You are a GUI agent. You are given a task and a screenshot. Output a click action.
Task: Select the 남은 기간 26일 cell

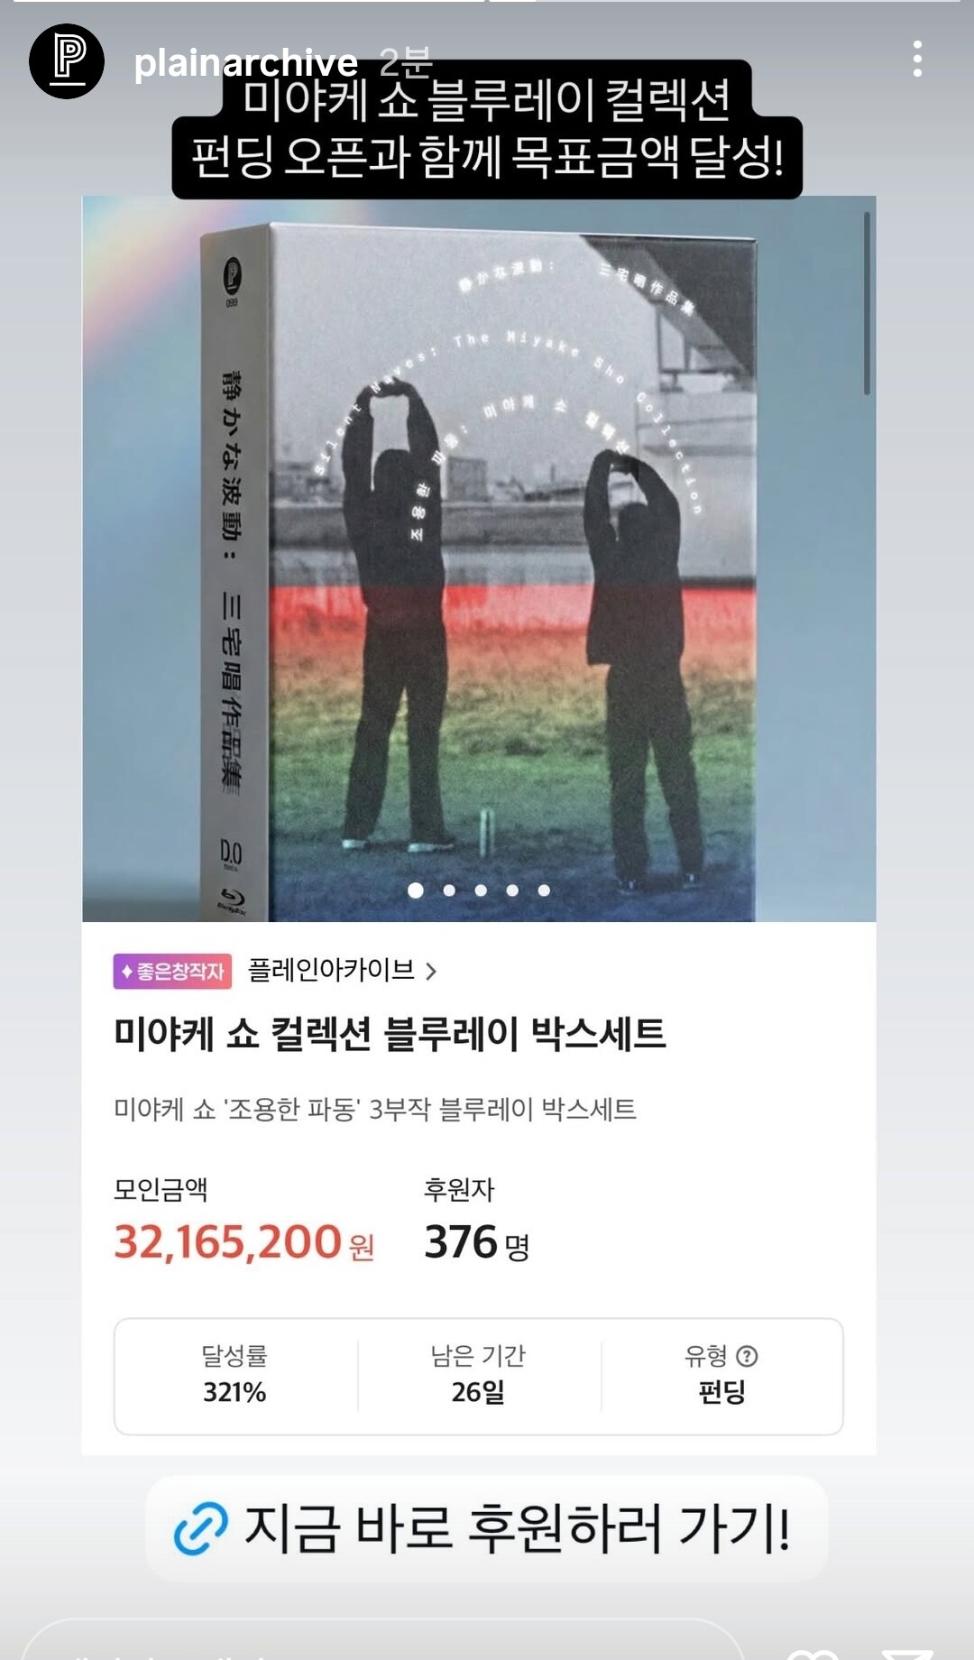[479, 1375]
